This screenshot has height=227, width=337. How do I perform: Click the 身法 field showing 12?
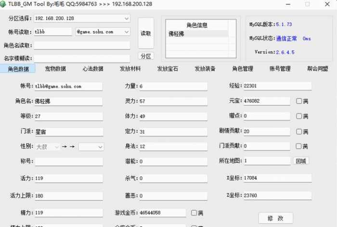(x=173, y=147)
